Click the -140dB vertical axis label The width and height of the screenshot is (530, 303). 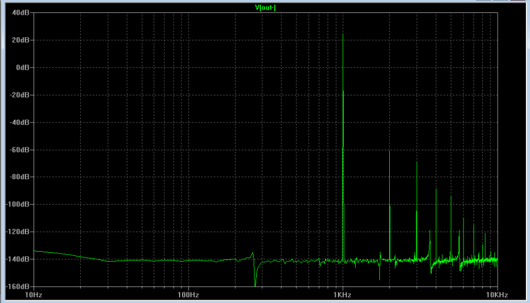(18, 259)
